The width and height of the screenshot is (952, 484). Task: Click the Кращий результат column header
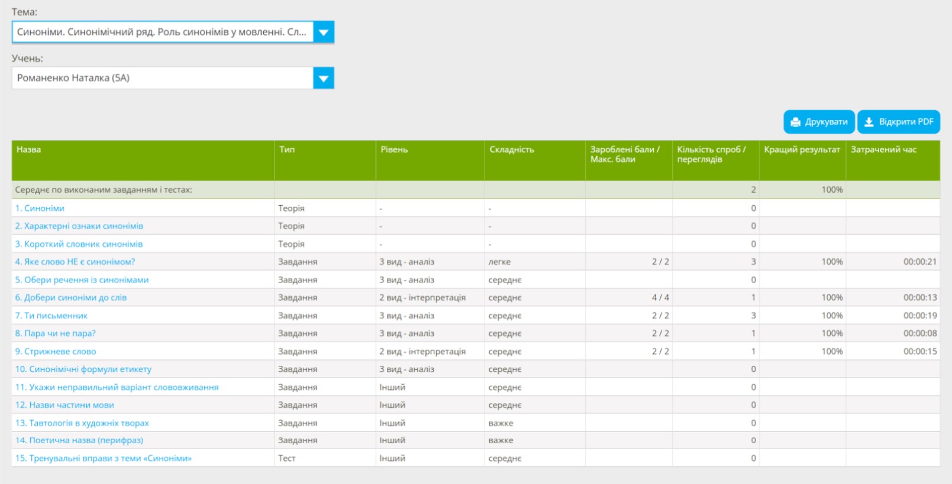coord(802,150)
